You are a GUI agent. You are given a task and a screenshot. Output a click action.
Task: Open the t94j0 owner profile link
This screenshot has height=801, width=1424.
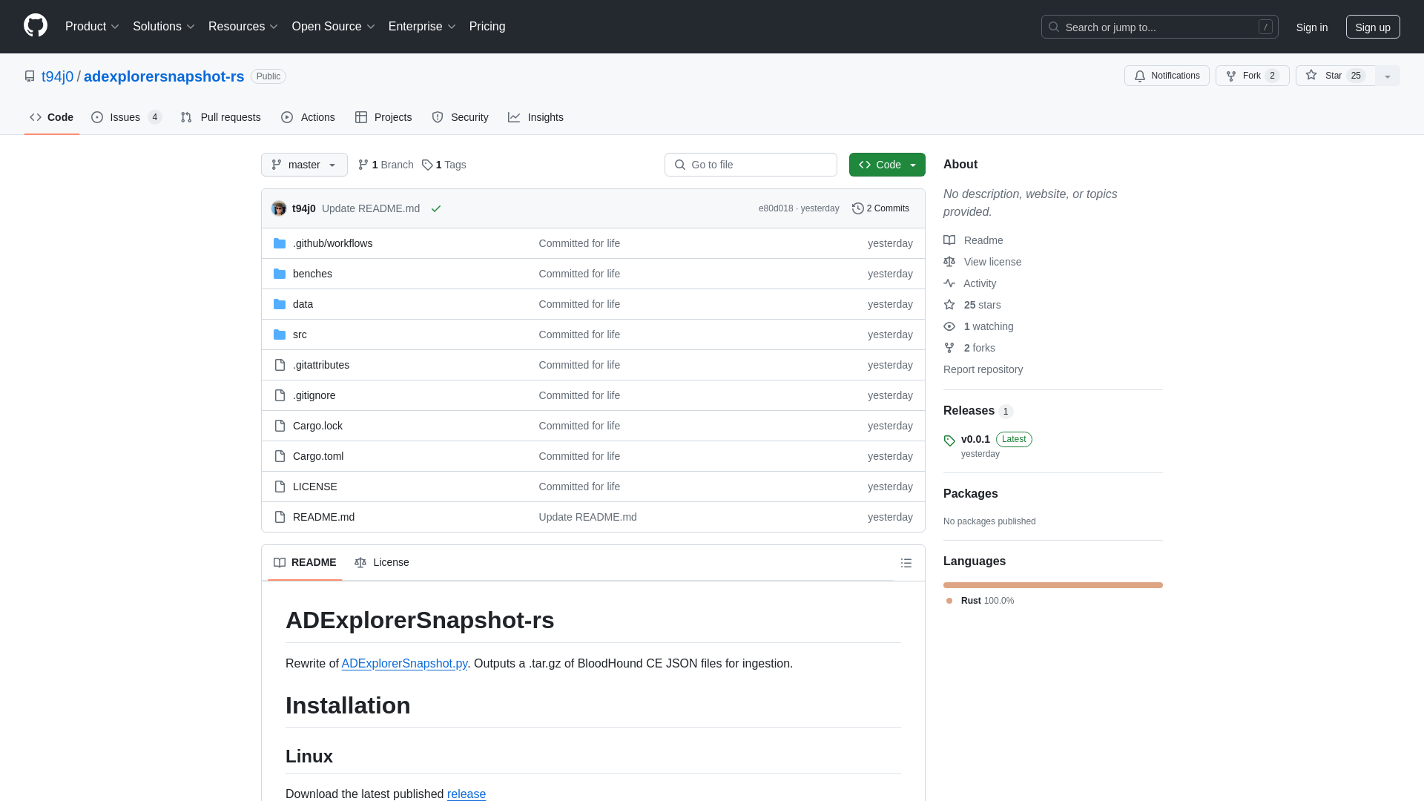point(58,76)
